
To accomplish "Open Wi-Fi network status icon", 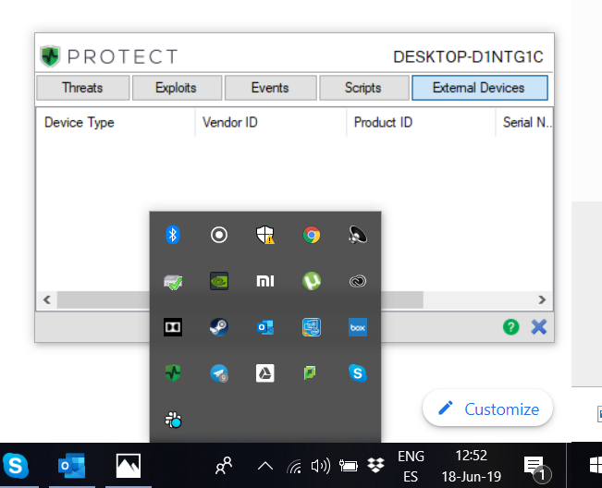I will (x=294, y=467).
